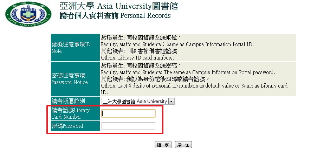Select the 密碼注意事項 Password Notice label cell
Image resolution: width=330 pixels, height=153 pixels.
pyautogui.click(x=75, y=79)
